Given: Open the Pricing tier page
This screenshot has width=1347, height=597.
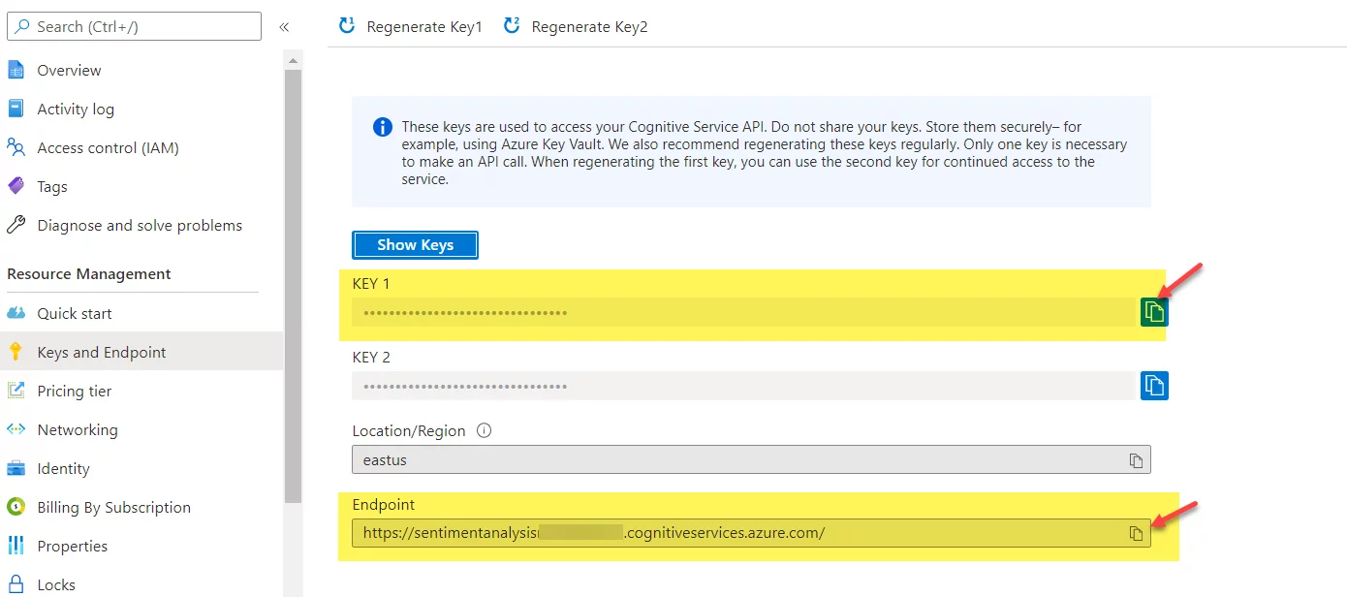Looking at the screenshot, I should (75, 391).
